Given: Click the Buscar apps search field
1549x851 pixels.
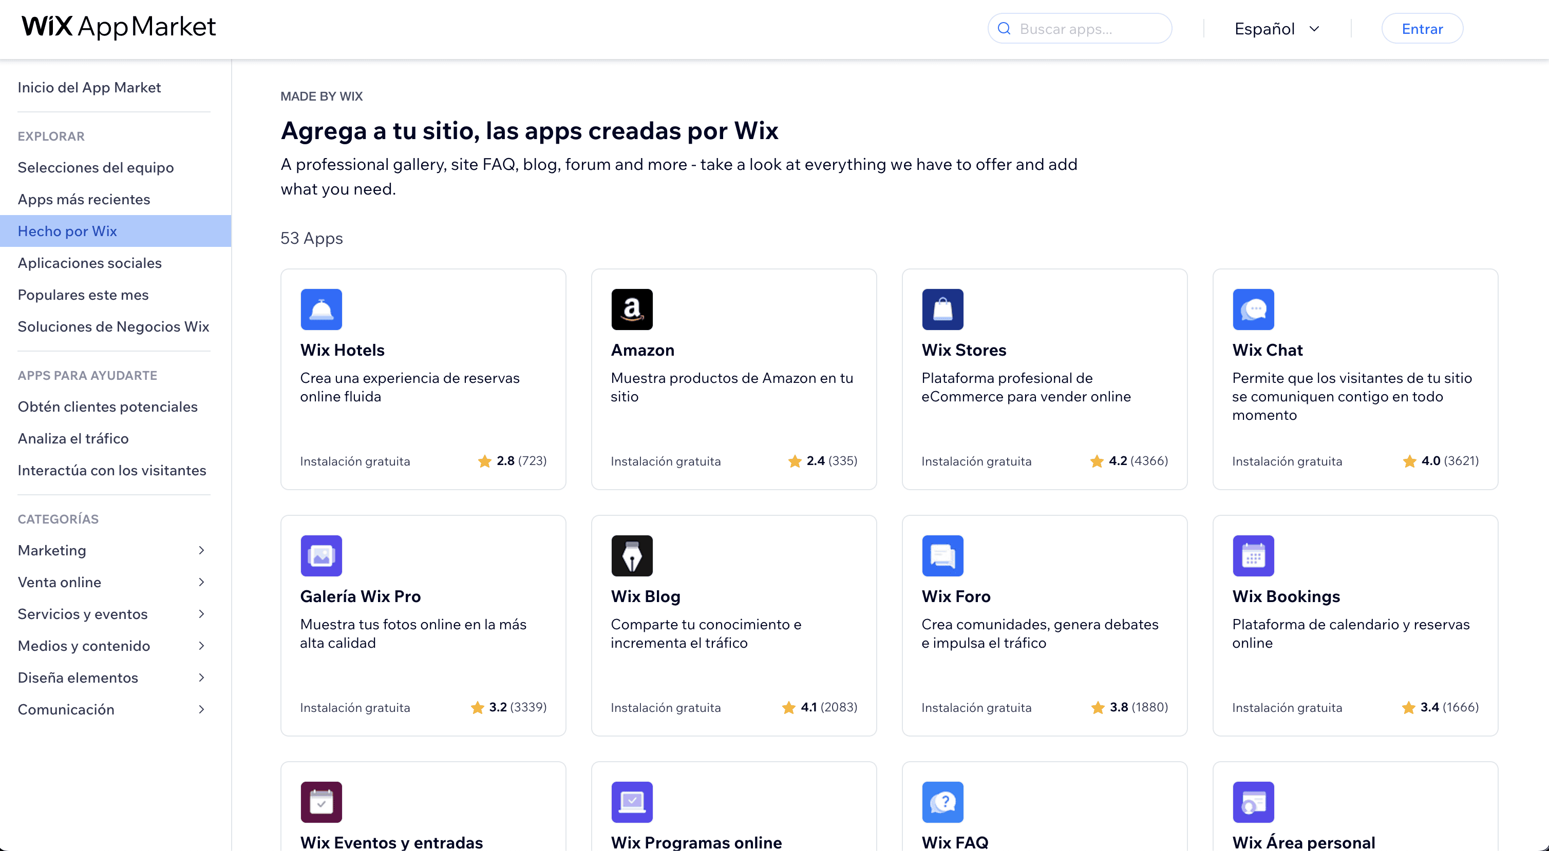Looking at the screenshot, I should click(1080, 28).
